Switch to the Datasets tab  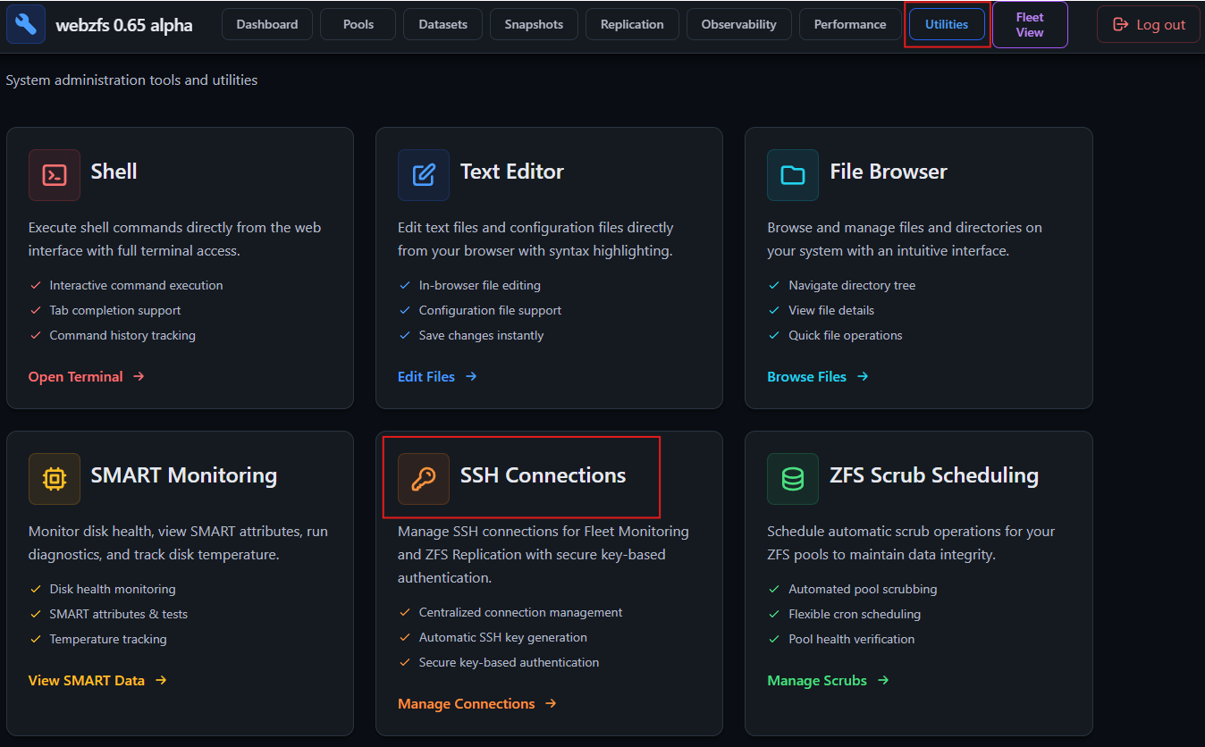442,24
